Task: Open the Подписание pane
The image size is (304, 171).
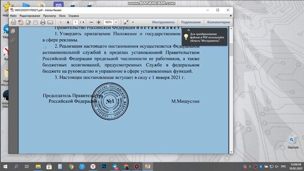Action: pos(191,22)
